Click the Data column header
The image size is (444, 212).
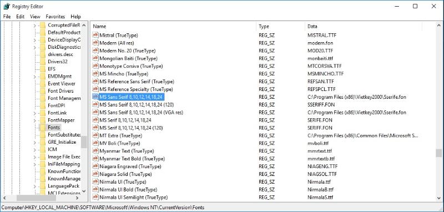point(364,26)
